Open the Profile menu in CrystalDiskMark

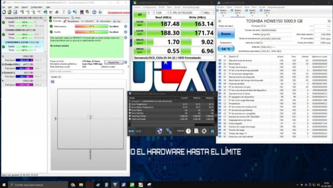(162, 7)
